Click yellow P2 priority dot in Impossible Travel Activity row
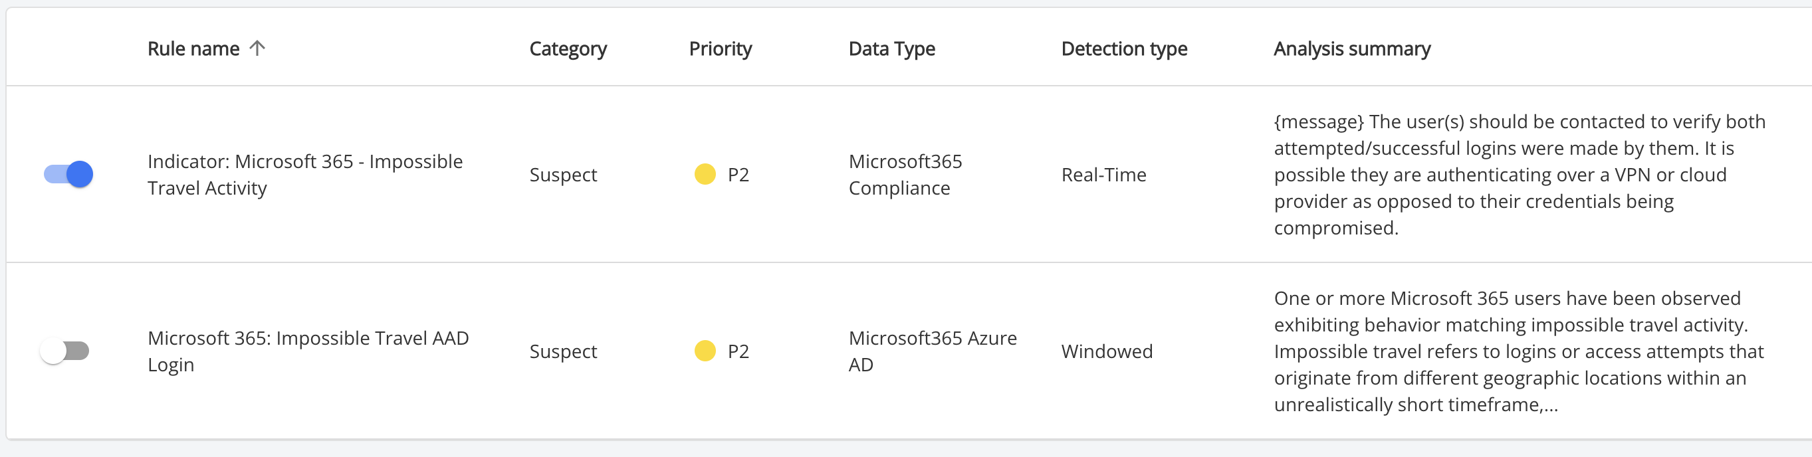Screen dimensions: 1812x457 point(705,174)
